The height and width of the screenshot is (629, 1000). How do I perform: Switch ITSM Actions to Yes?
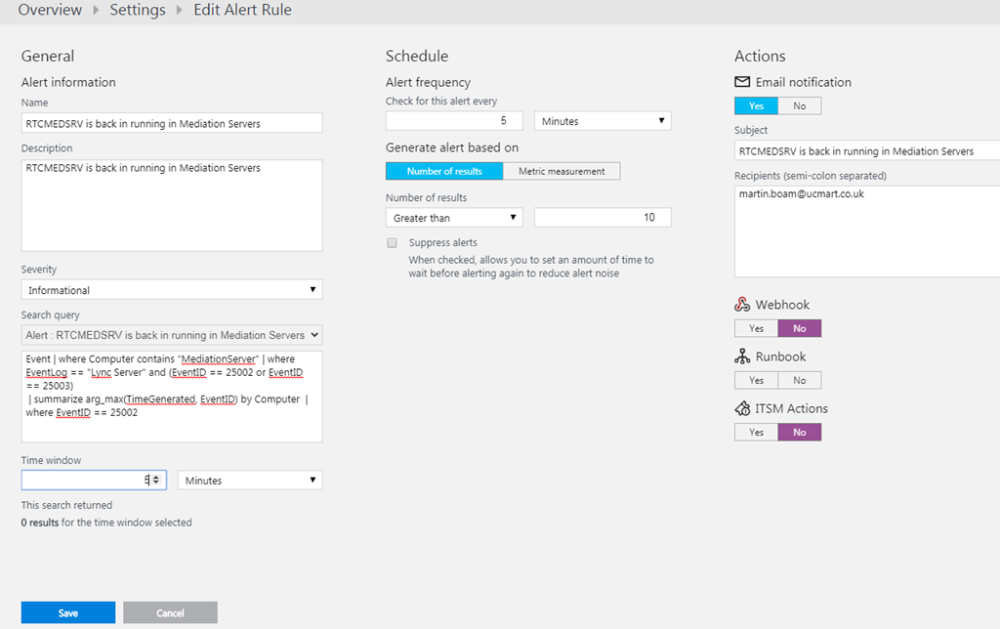click(x=756, y=432)
